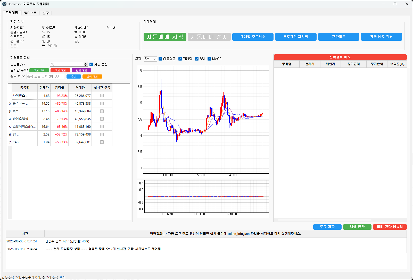Open the 주기 5분 dropdown
The image size is (413, 280).
coord(150,59)
